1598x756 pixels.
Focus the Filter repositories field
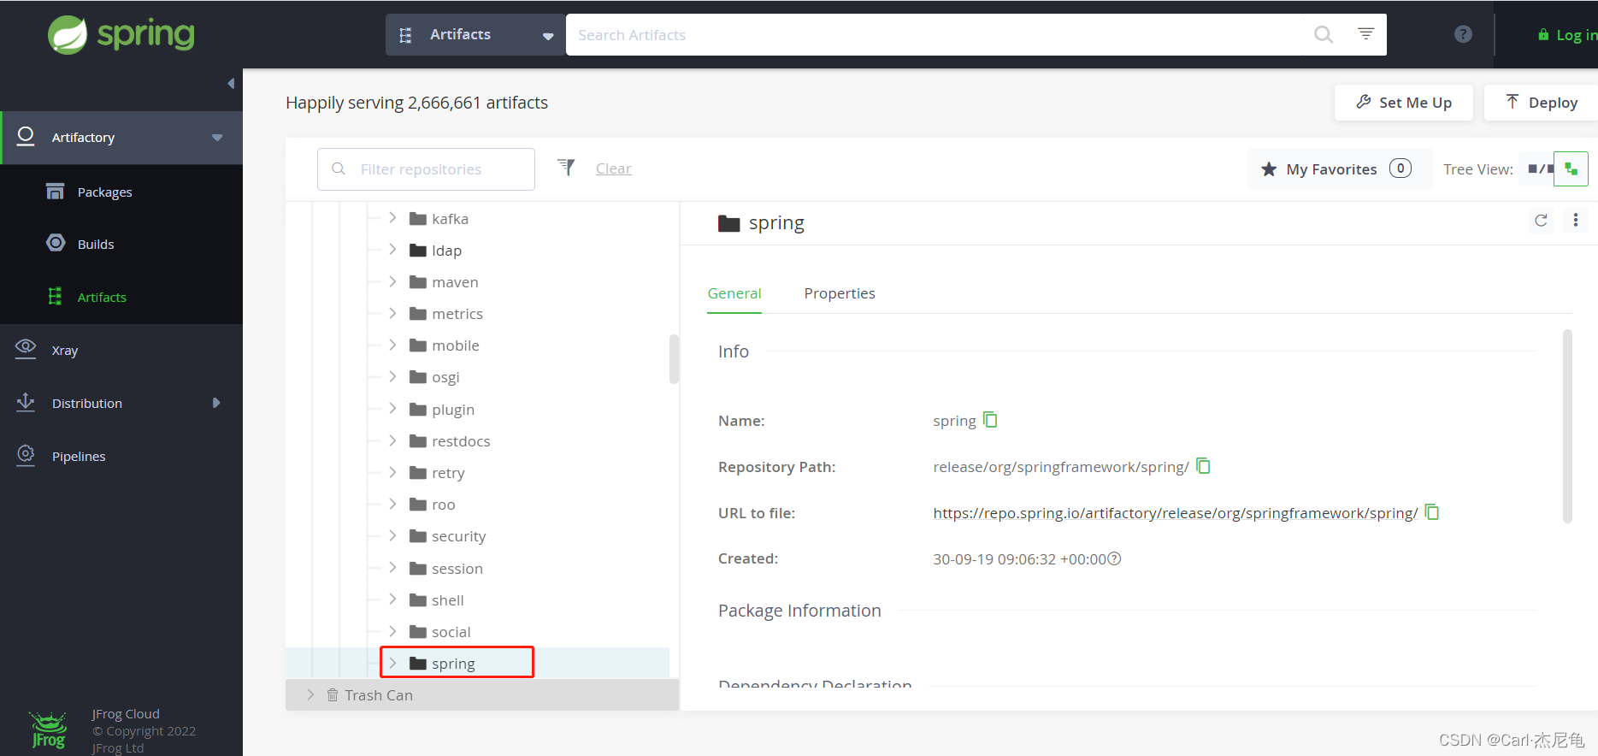coord(426,169)
